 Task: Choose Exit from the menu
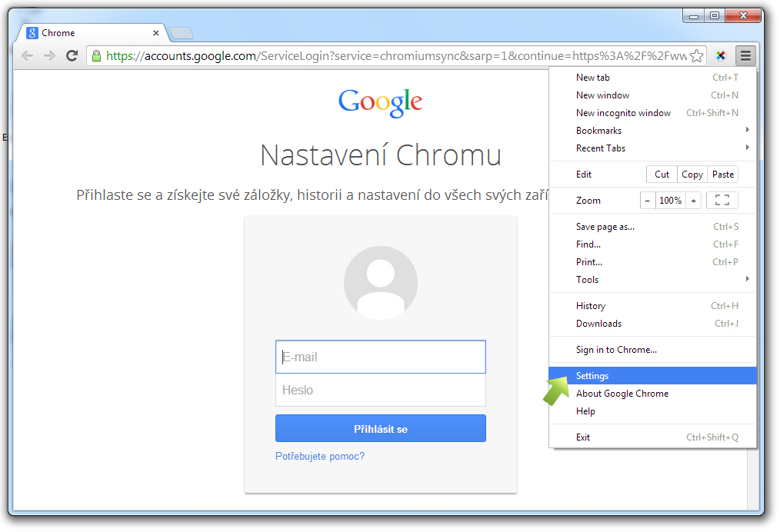[652, 437]
